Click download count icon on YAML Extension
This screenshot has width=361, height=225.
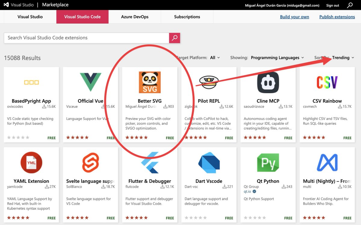pyautogui.click(x=47, y=187)
